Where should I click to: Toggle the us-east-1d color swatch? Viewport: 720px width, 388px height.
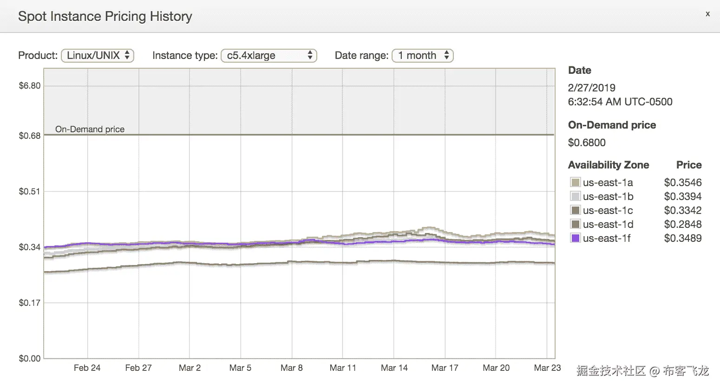pos(576,224)
